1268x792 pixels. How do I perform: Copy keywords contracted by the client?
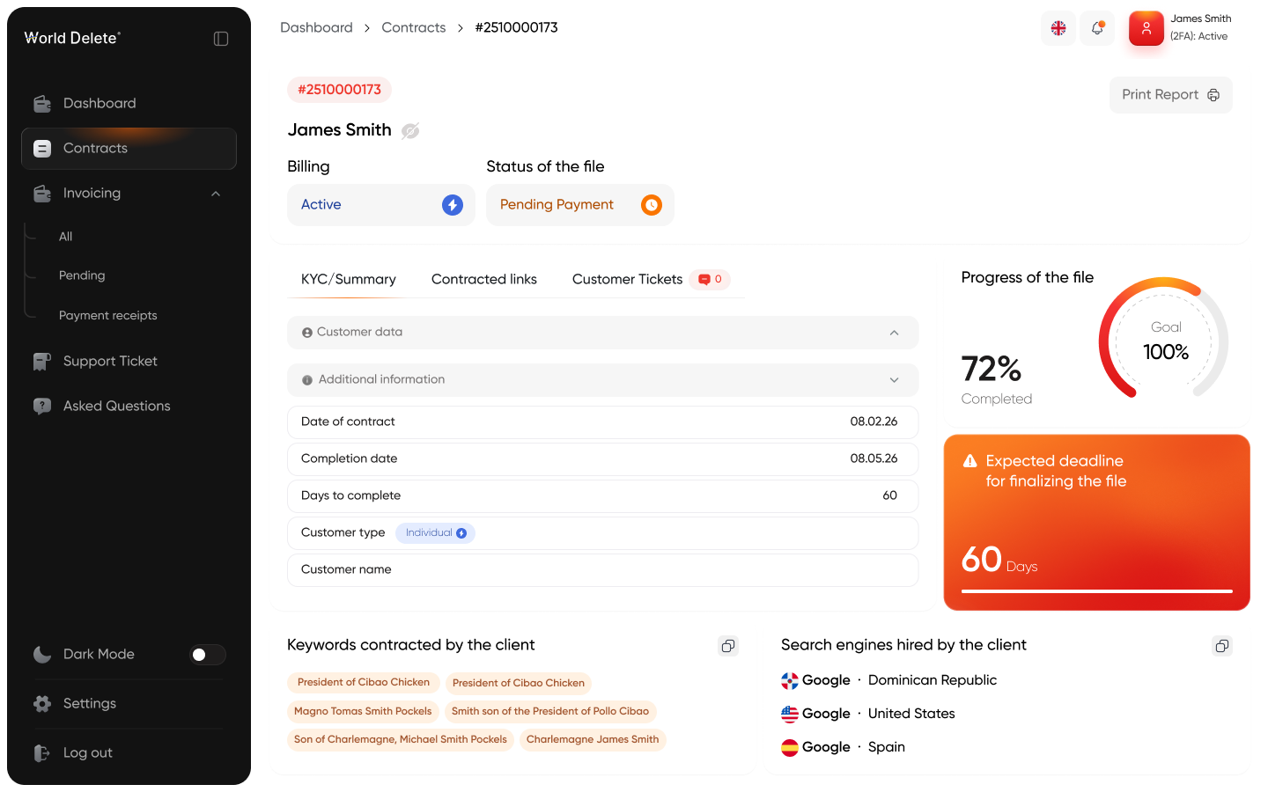pyautogui.click(x=728, y=646)
